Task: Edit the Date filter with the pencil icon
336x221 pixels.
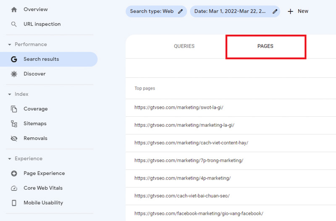Action: (275, 11)
